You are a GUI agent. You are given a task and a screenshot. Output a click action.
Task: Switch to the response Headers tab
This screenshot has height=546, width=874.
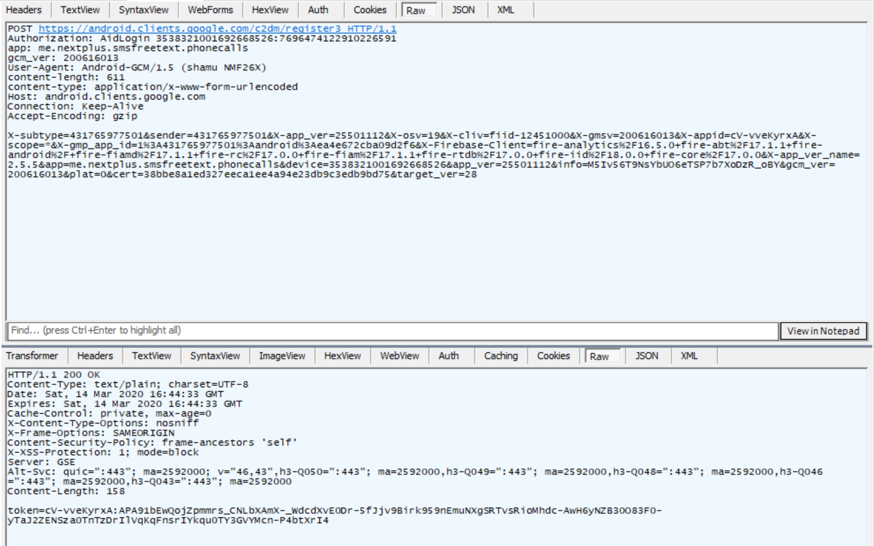click(95, 356)
